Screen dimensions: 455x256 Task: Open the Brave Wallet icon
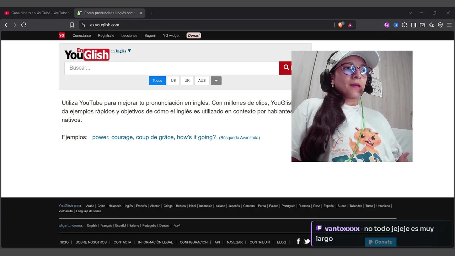422,25
